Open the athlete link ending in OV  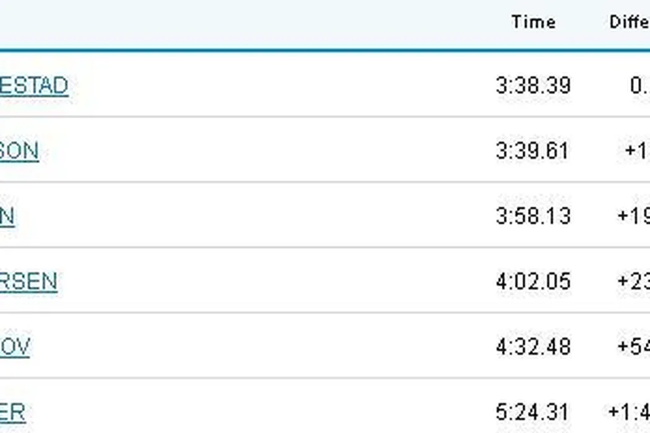15,347
